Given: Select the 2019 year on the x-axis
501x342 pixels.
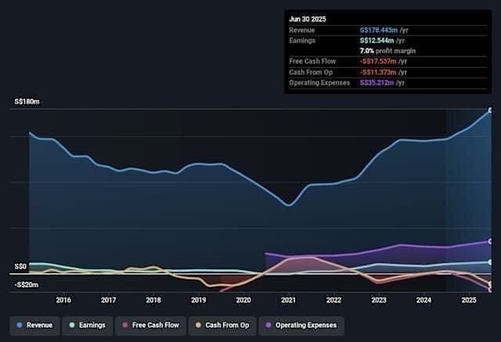Looking at the screenshot, I should 199,300.
